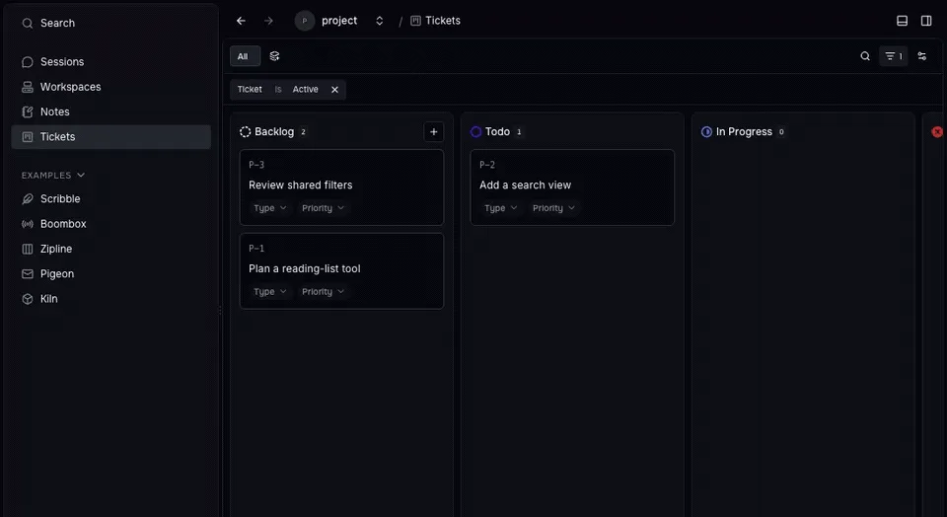
Task: Toggle the bottom panel layout icon
Action: pyautogui.click(x=902, y=21)
